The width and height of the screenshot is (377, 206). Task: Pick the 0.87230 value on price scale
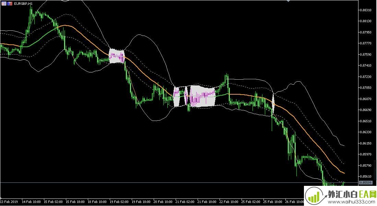coord(366,77)
